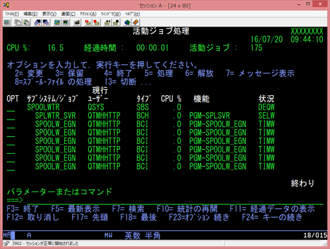
Task: Click the F18= 最後 function key label
Action: click(x=139, y=217)
